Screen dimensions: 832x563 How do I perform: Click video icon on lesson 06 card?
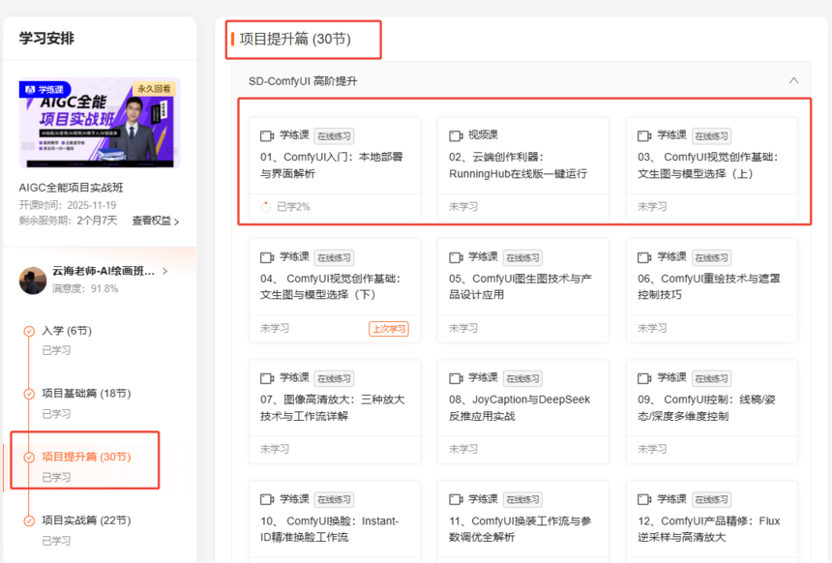[x=644, y=257]
